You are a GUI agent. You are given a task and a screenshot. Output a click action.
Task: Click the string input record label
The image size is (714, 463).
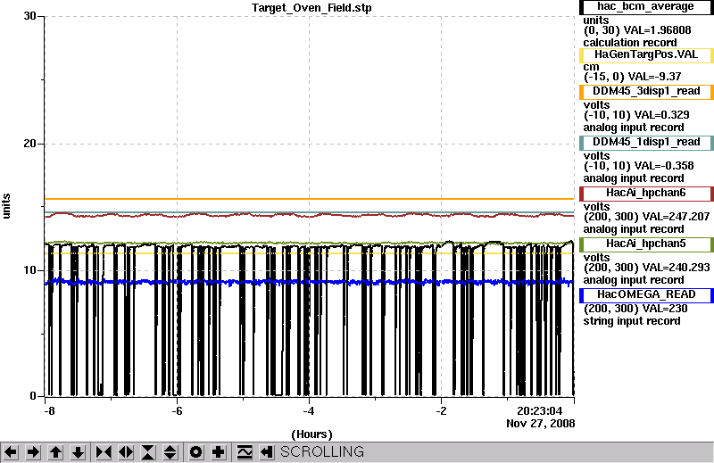pyautogui.click(x=632, y=321)
